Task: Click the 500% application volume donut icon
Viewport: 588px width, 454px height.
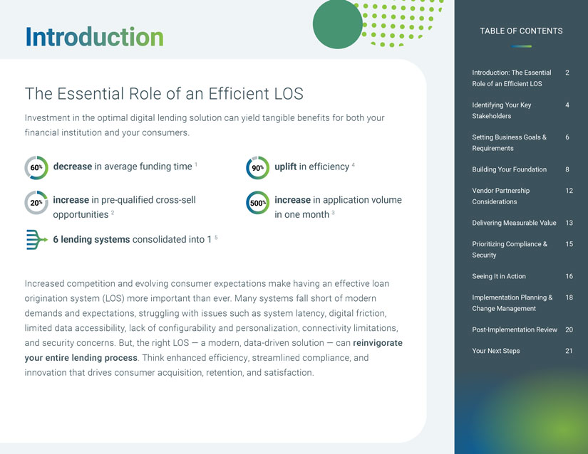Action: click(257, 203)
